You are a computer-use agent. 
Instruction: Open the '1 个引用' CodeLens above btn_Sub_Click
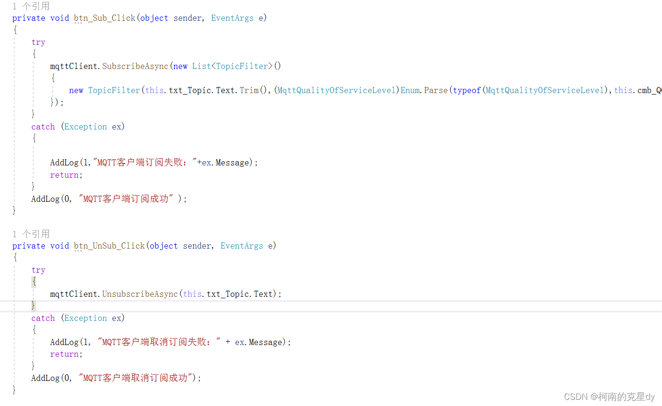click(31, 6)
